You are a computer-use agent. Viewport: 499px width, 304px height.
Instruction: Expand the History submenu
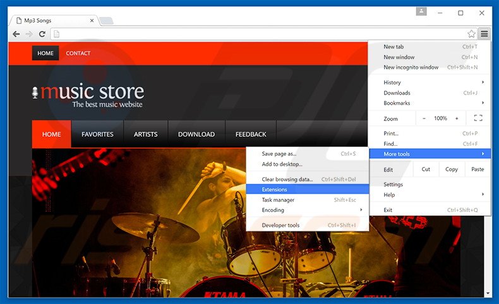430,82
